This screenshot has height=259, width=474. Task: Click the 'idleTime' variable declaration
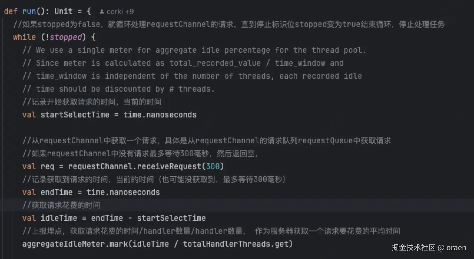(x=59, y=218)
